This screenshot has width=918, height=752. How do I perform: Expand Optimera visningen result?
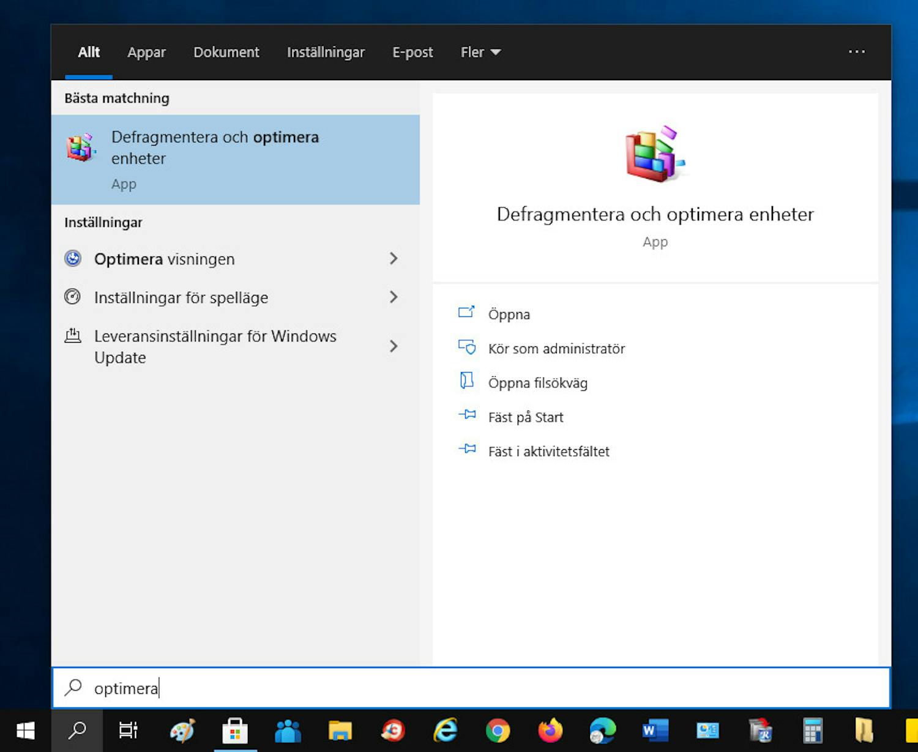coord(394,258)
